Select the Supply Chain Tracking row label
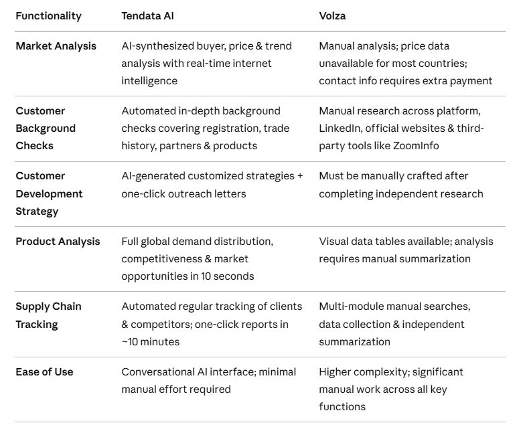Screen dimensions: 525x429 pyautogui.click(x=48, y=316)
